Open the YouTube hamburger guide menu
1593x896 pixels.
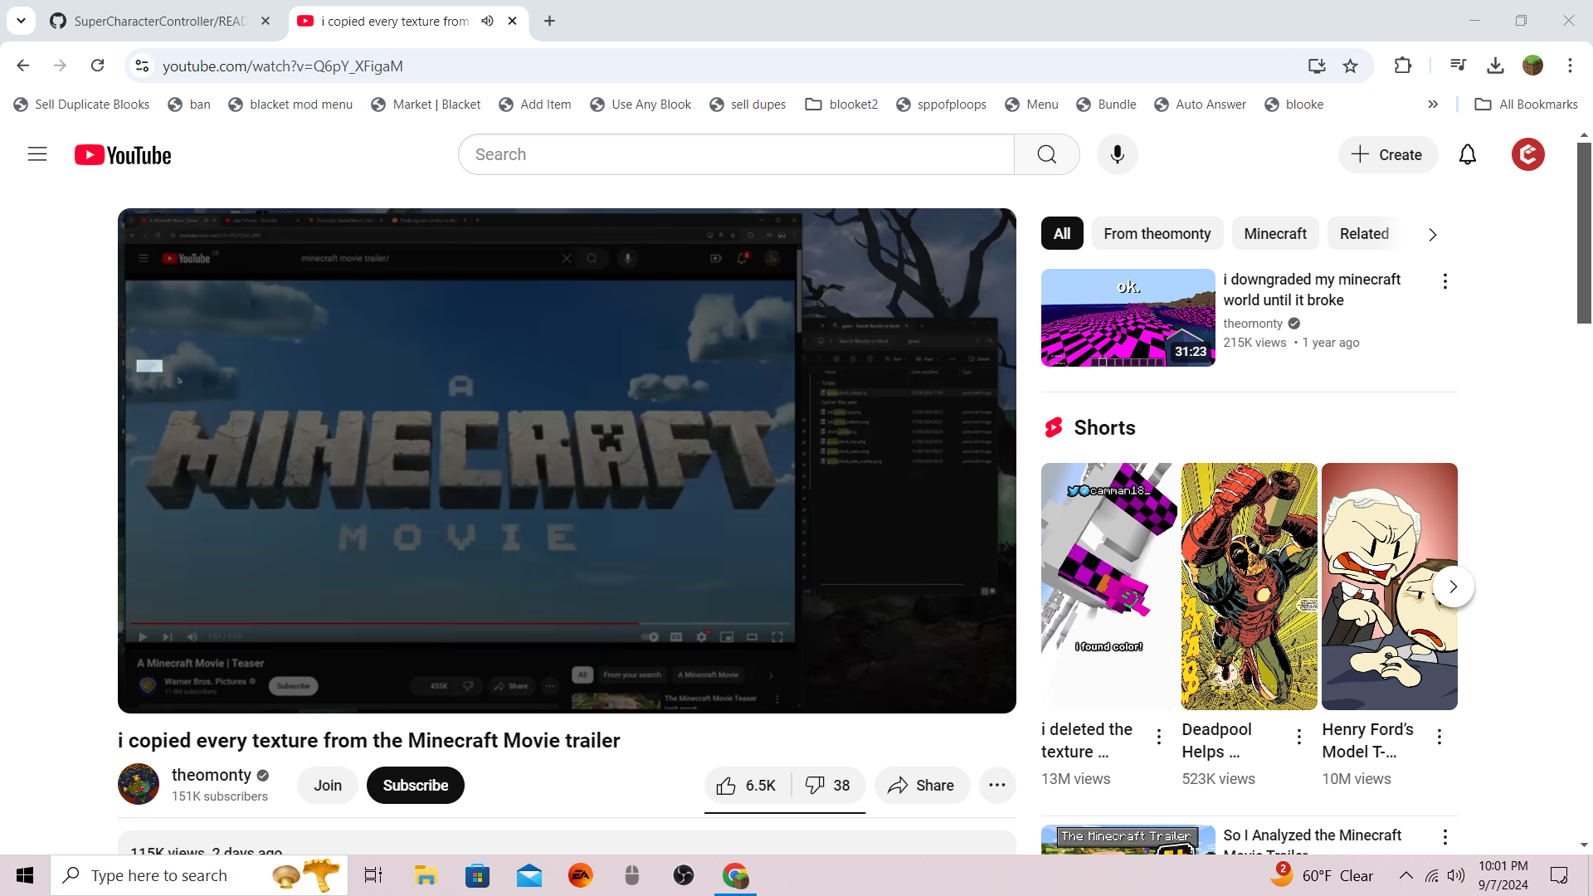tap(37, 154)
